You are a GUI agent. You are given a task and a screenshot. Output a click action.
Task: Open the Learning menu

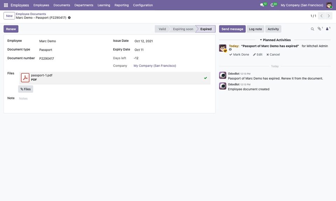click(x=104, y=5)
